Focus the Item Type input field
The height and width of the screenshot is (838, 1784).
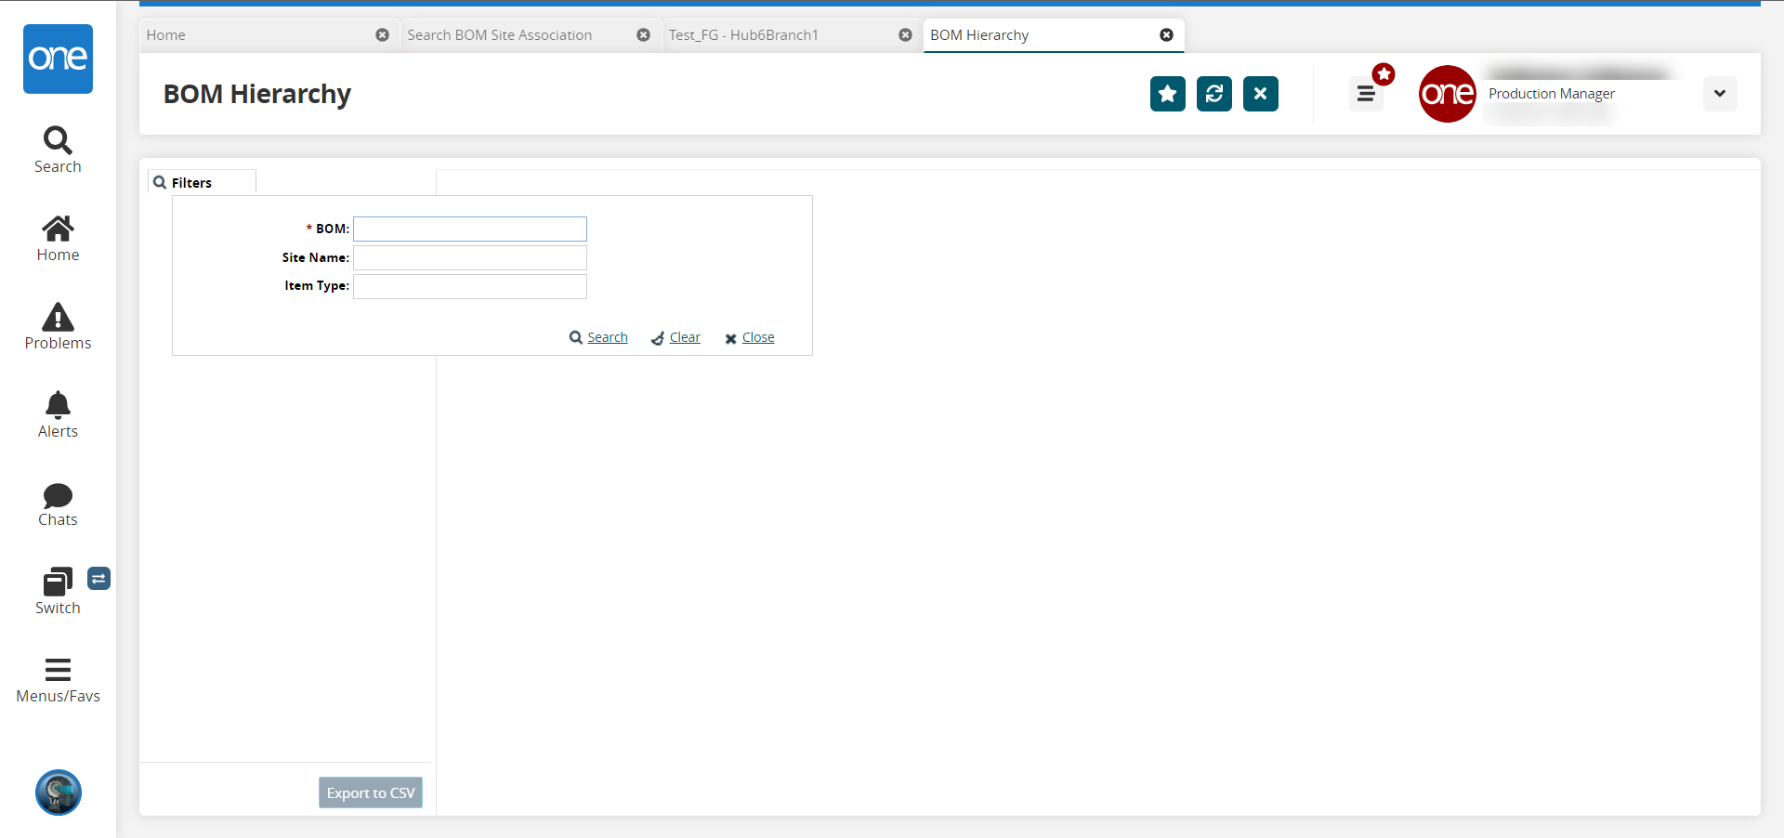click(470, 286)
